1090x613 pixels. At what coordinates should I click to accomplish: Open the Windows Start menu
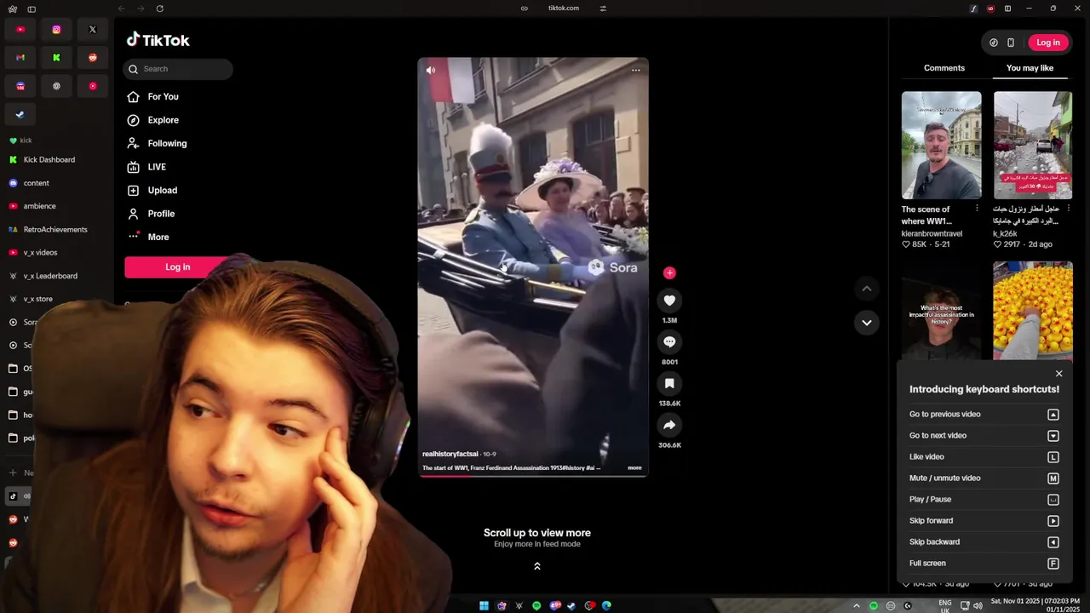click(484, 605)
